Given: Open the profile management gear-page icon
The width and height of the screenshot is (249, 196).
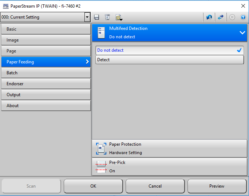Looking at the screenshot, I should [118, 17].
